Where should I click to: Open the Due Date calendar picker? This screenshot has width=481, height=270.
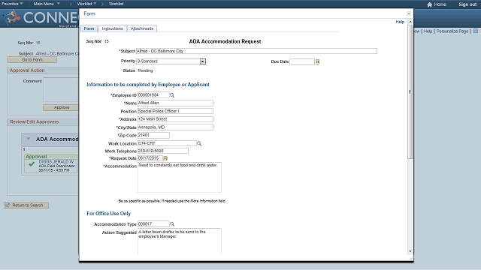point(317,61)
